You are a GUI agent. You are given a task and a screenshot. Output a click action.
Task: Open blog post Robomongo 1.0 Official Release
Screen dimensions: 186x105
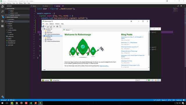129,43
